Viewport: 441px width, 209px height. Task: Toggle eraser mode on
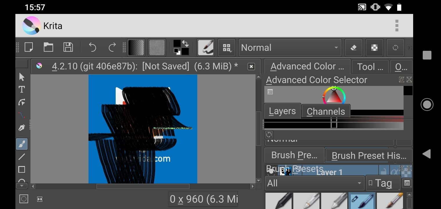(353, 48)
